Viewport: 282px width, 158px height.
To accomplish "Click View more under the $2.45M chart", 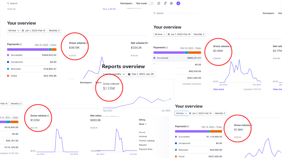I will pos(219,89).
